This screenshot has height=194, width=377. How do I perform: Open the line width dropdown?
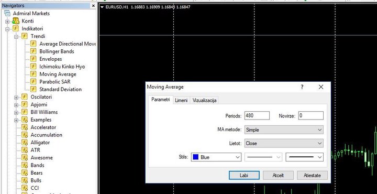[304, 157]
